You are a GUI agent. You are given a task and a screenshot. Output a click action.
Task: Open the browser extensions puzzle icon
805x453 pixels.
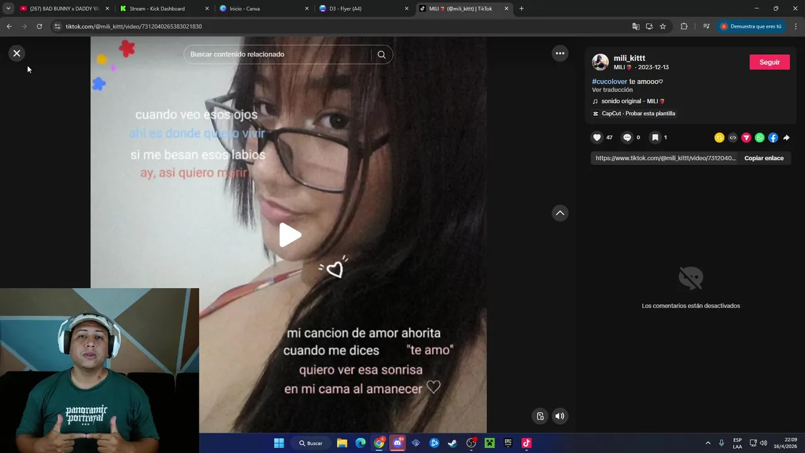tap(684, 26)
